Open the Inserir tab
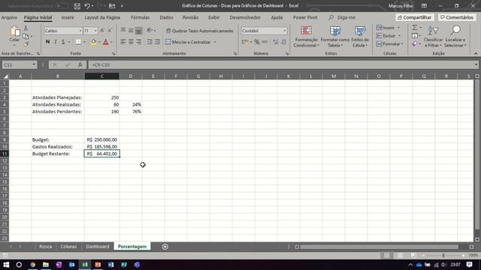 click(x=68, y=17)
